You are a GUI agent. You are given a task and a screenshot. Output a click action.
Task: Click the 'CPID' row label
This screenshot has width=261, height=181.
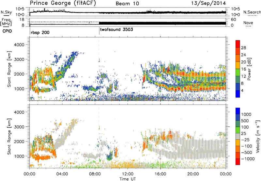pos(7,31)
